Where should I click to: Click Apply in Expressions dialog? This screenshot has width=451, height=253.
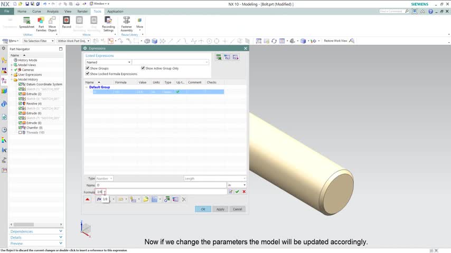pos(220,209)
